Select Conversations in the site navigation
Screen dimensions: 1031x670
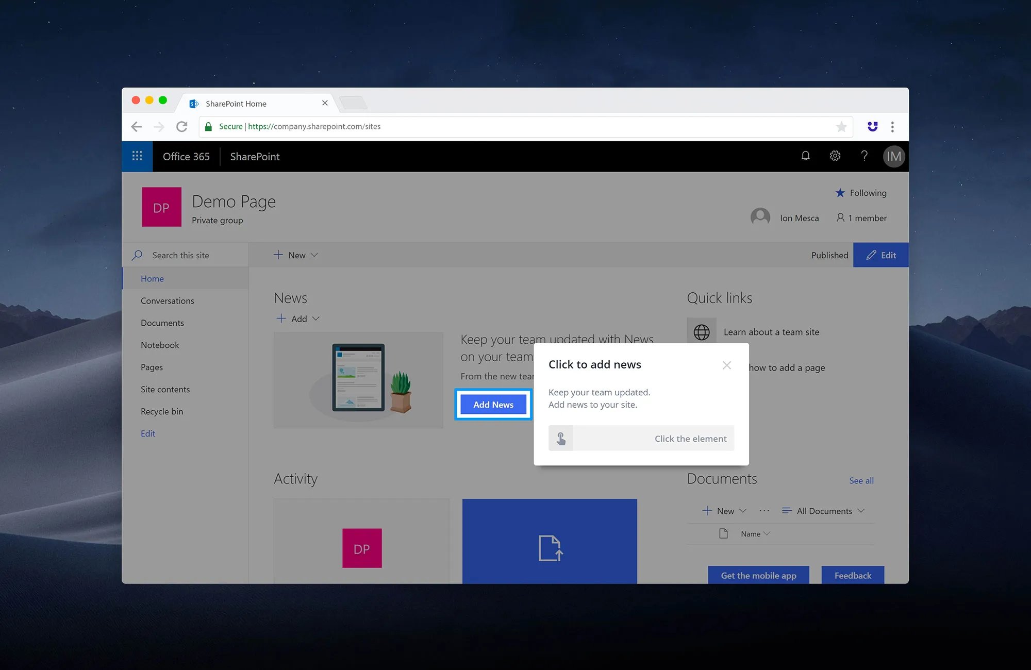coord(167,300)
